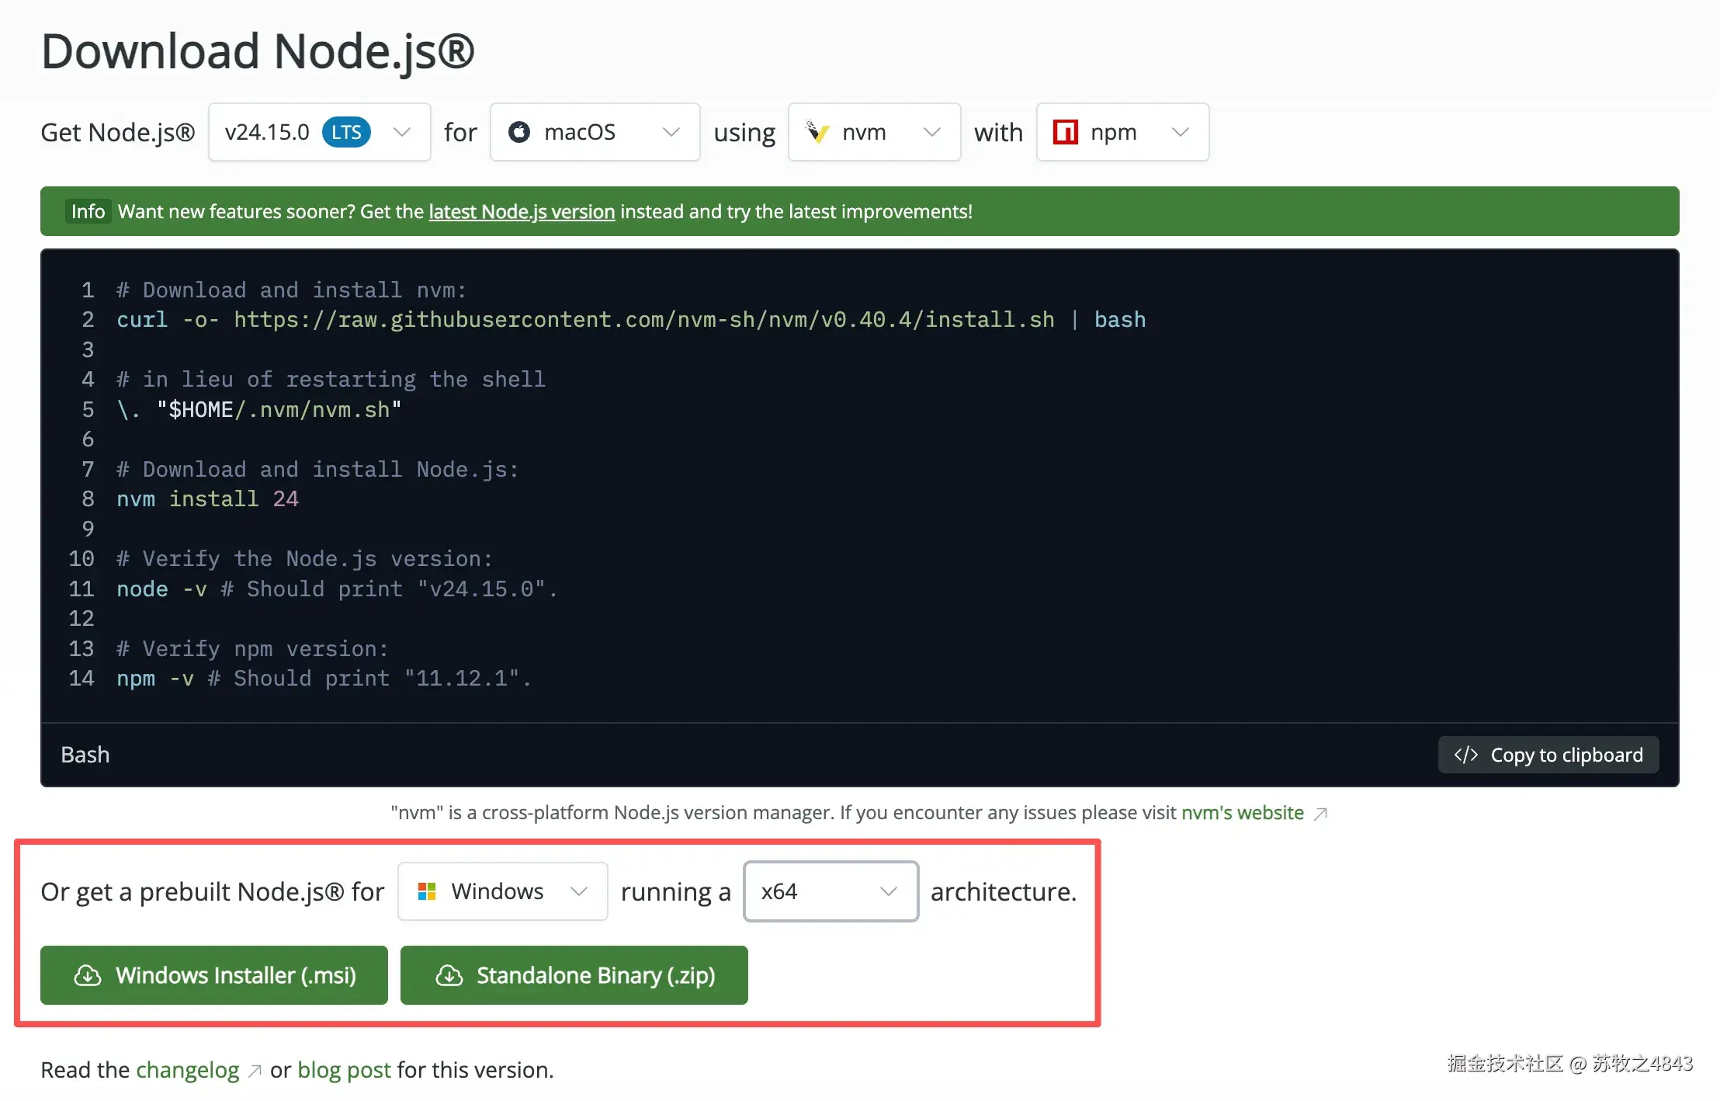Click the macOS Apple logo icon
The image size is (1720, 1101).
coord(519,132)
